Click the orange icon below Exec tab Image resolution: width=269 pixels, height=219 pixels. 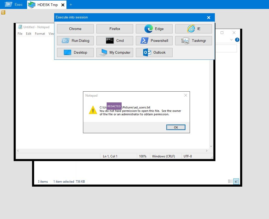tap(3, 12)
